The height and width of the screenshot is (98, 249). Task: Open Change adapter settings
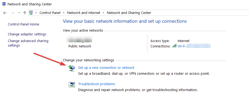pyautogui.click(x=27, y=34)
